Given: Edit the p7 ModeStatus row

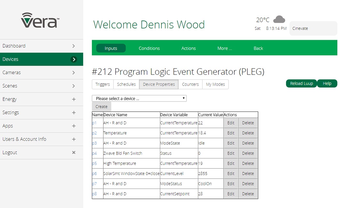Looking at the screenshot, I should click(231, 184).
